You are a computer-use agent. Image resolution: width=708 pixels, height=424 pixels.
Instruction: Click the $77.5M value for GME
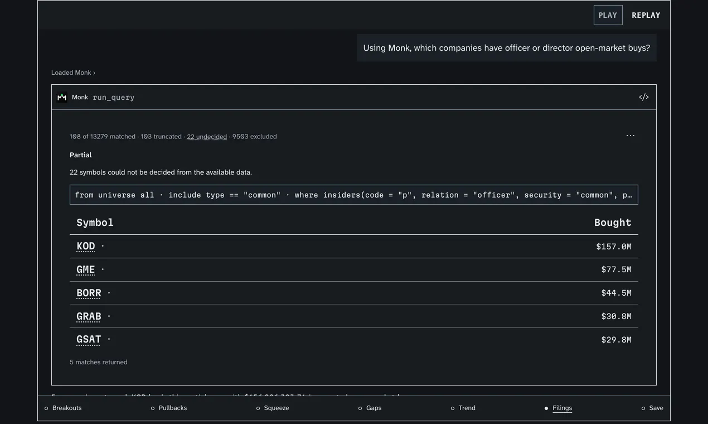coord(616,269)
